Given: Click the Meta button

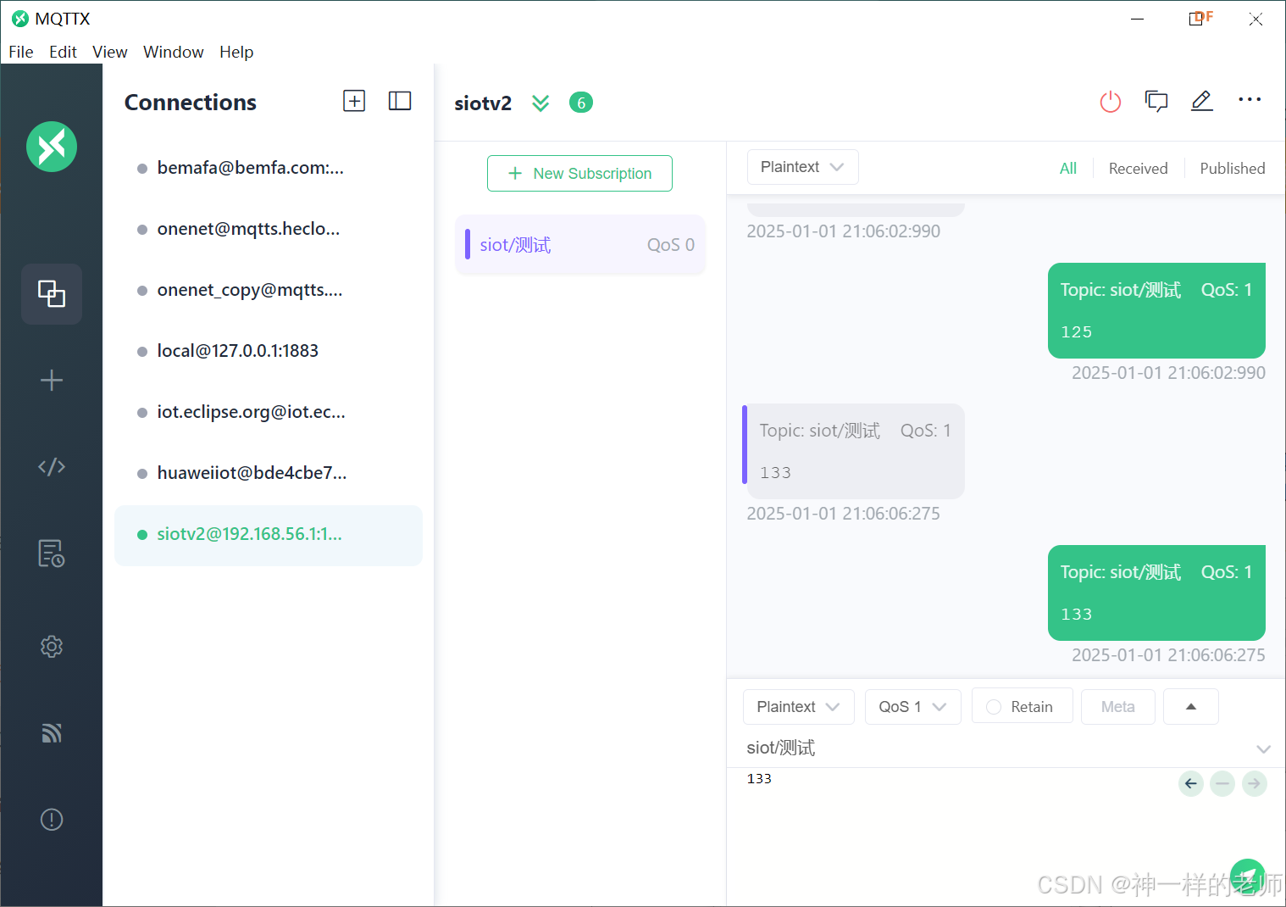Looking at the screenshot, I should coord(1118,706).
